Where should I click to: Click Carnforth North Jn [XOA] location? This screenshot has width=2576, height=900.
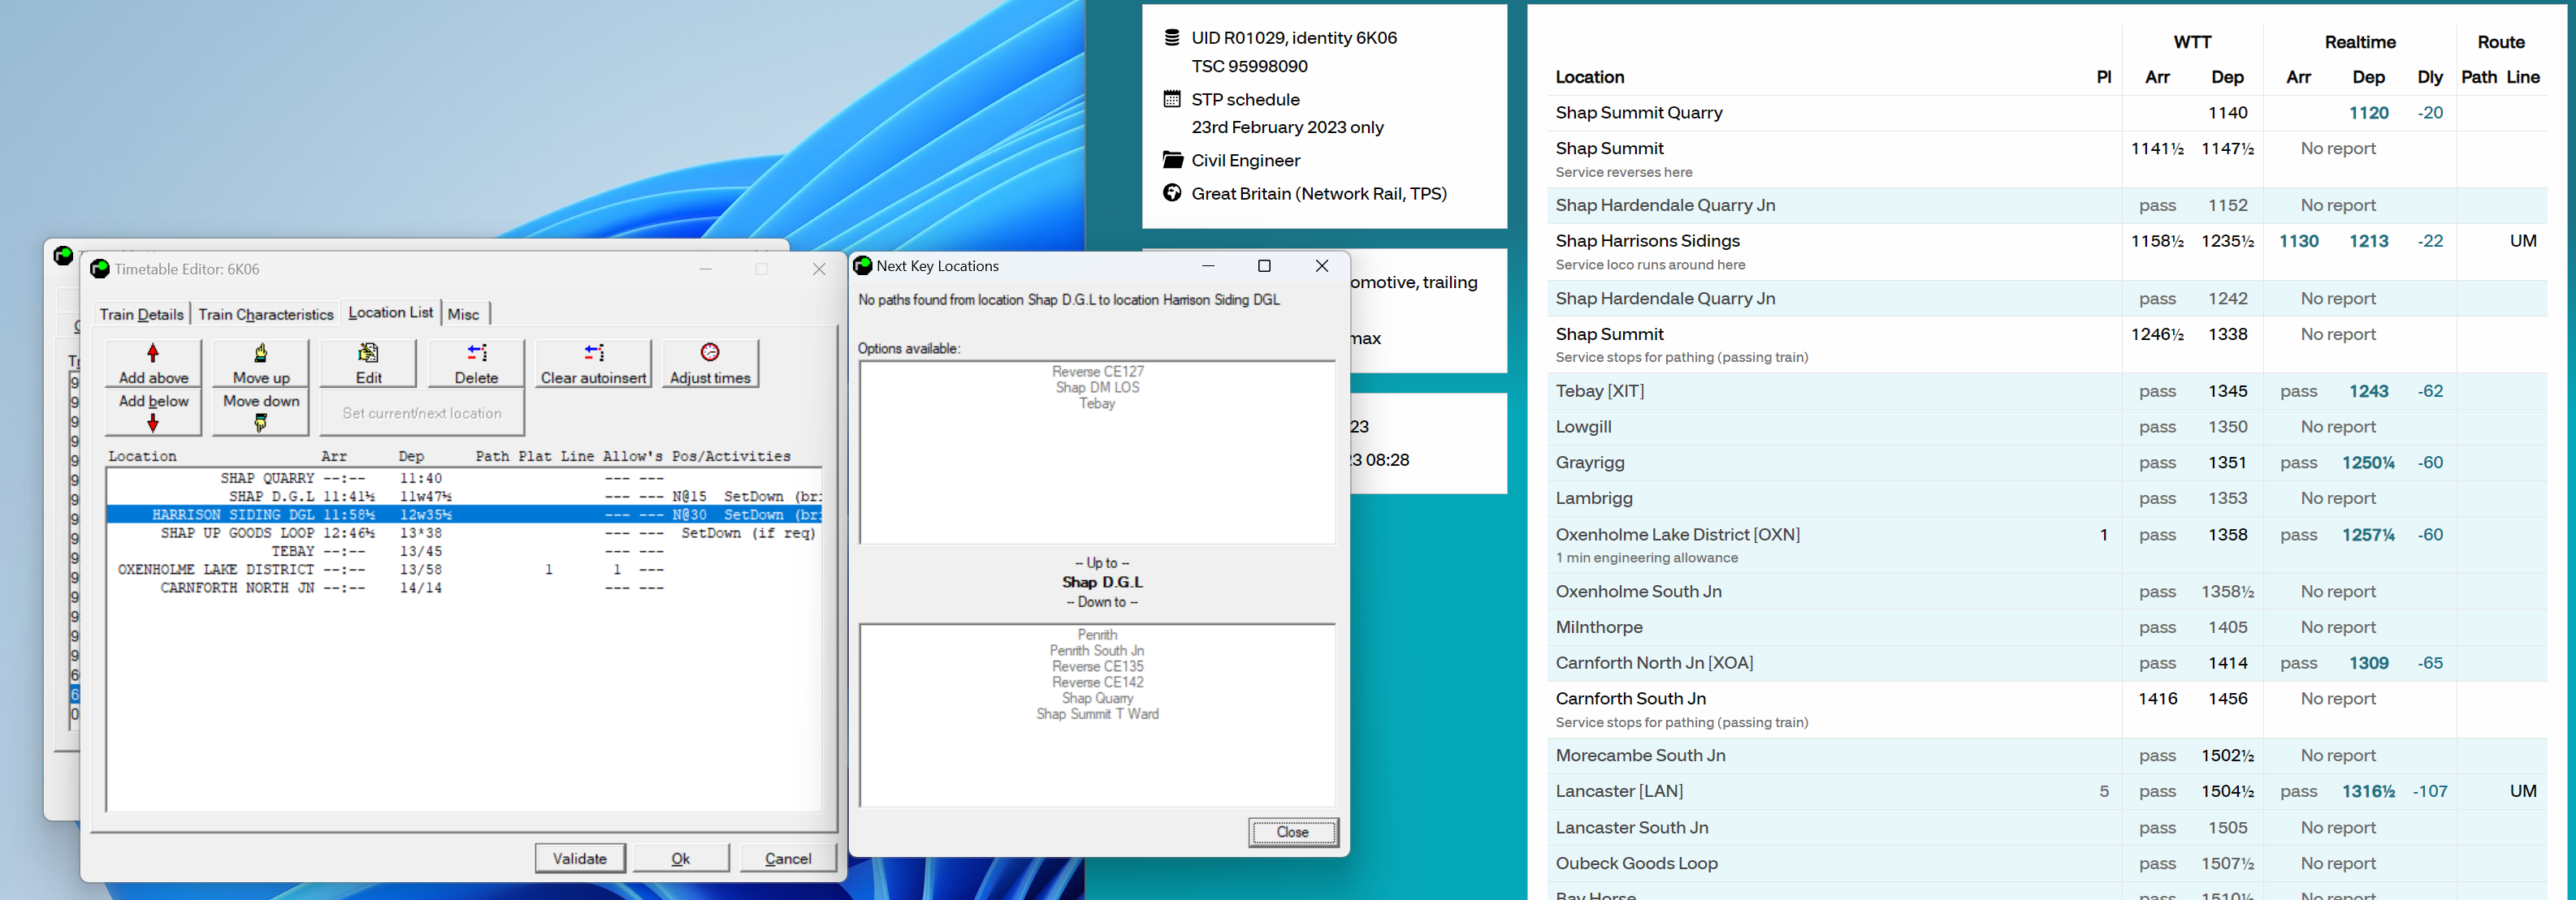tap(1654, 662)
